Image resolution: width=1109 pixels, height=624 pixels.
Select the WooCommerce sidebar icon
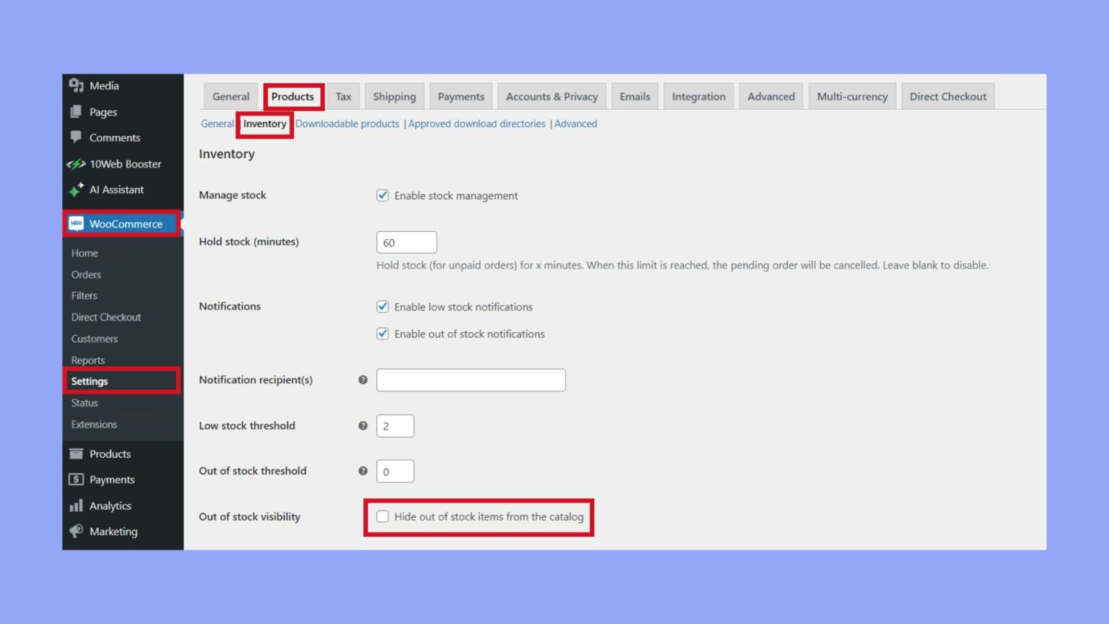pyautogui.click(x=76, y=224)
